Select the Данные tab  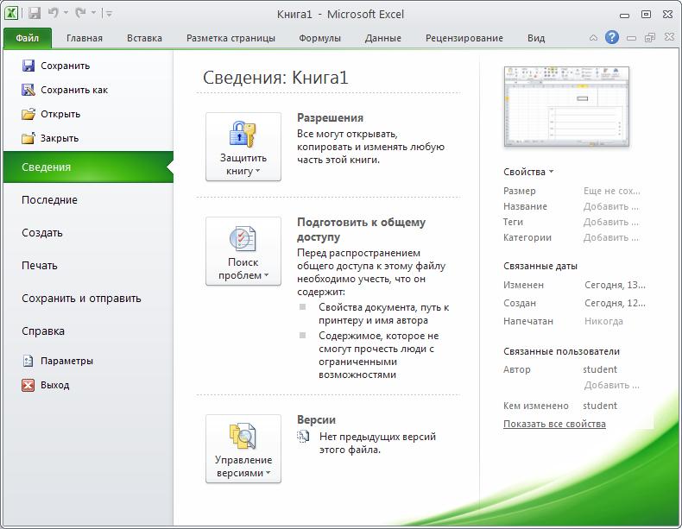(382, 38)
